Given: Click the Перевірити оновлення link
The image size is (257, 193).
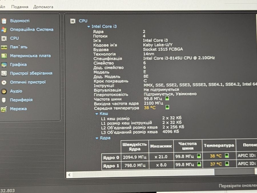Looking at the screenshot, I should click(238, 186).
